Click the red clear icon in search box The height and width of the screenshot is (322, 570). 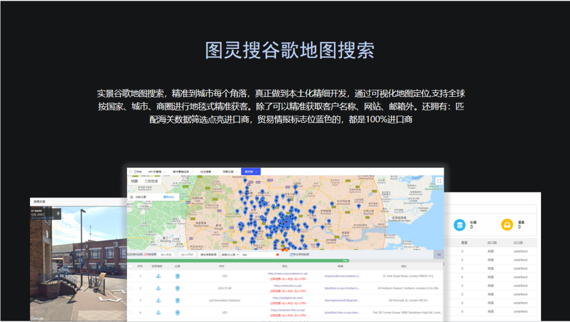(x=278, y=255)
